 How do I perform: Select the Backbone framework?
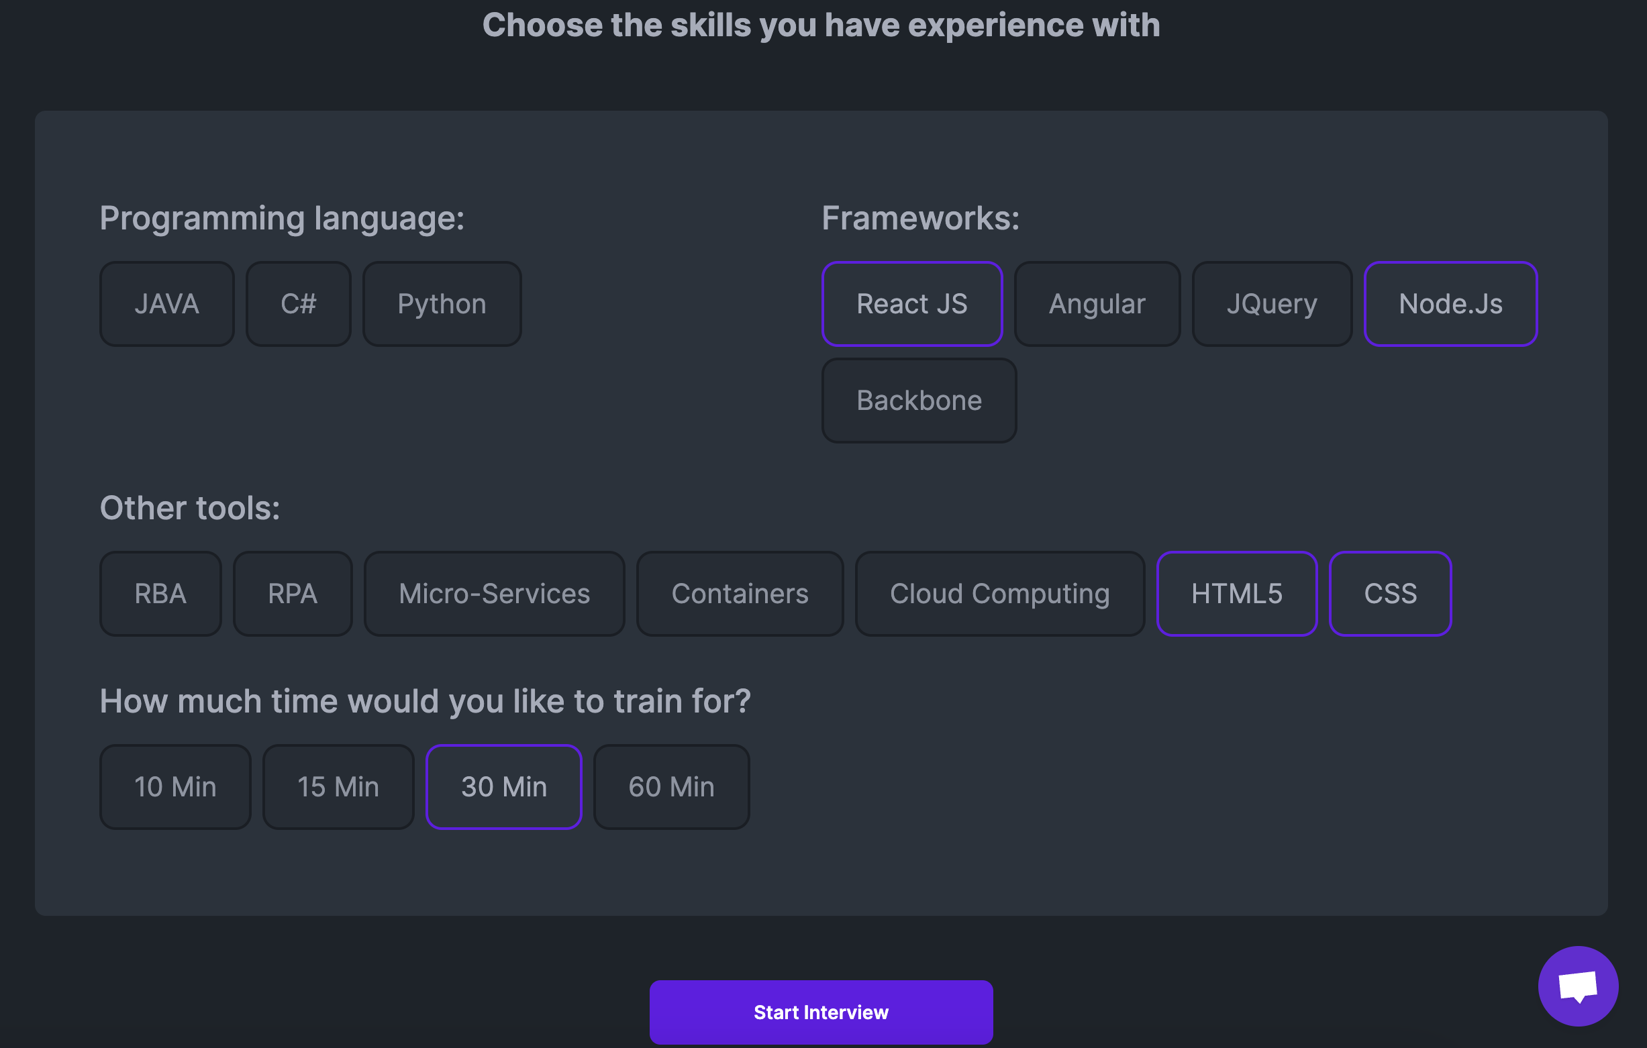coord(919,401)
